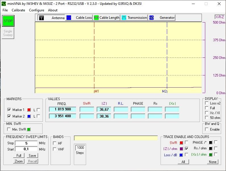Click the X-R-Z scale label
Screen dimensions: 226x171
tap(219, 17)
